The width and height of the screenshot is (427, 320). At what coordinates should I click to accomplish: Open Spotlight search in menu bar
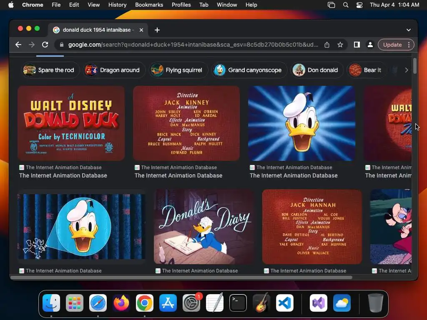346,5
